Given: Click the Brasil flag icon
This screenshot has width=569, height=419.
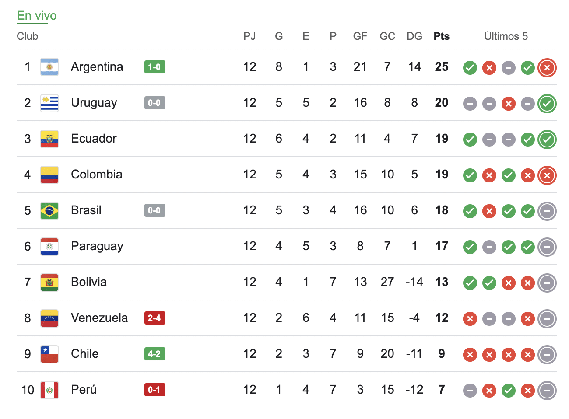Looking at the screenshot, I should (x=49, y=210).
